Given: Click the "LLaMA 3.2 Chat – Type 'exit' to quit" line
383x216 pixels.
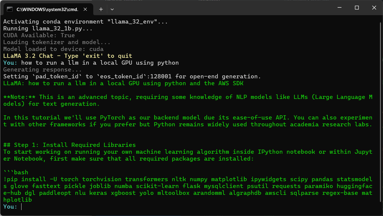Looking at the screenshot, I should (x=68, y=56).
